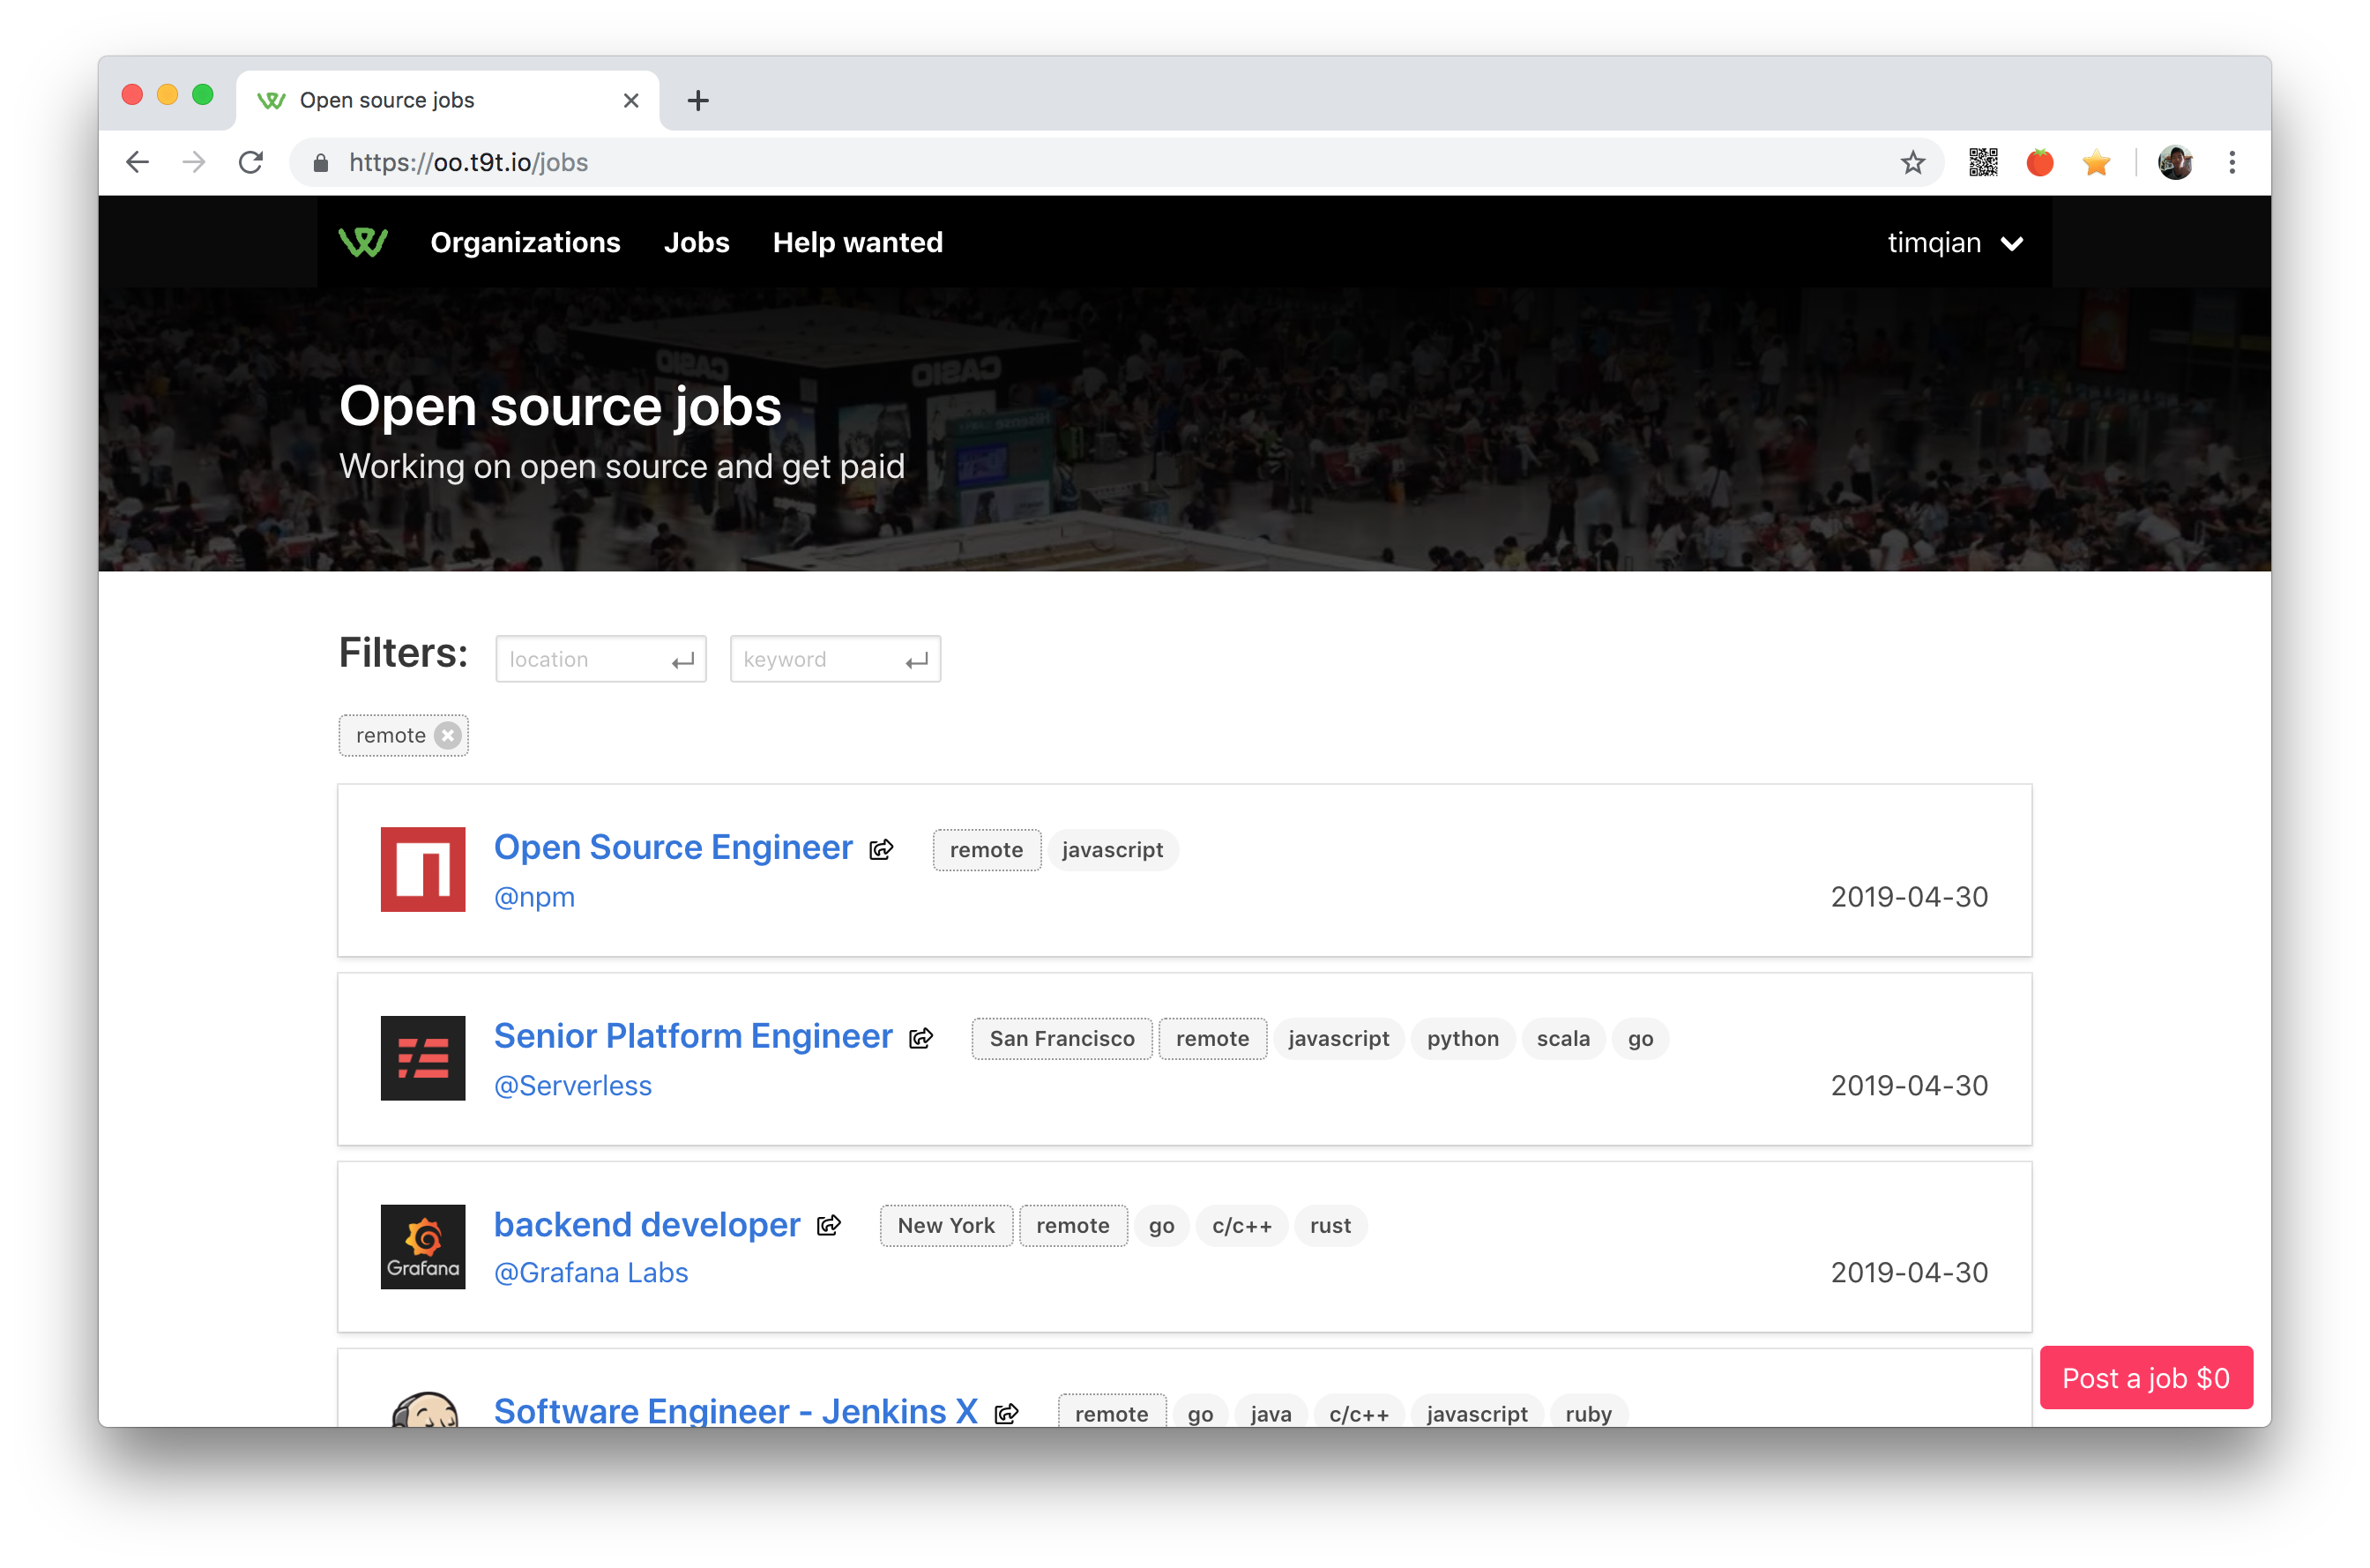
Task: Click the tomato extension icon
Action: [x=2039, y=162]
